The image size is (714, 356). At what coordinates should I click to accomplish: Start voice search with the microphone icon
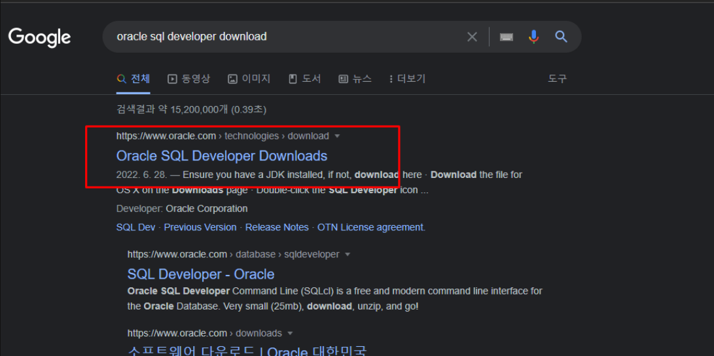[533, 37]
